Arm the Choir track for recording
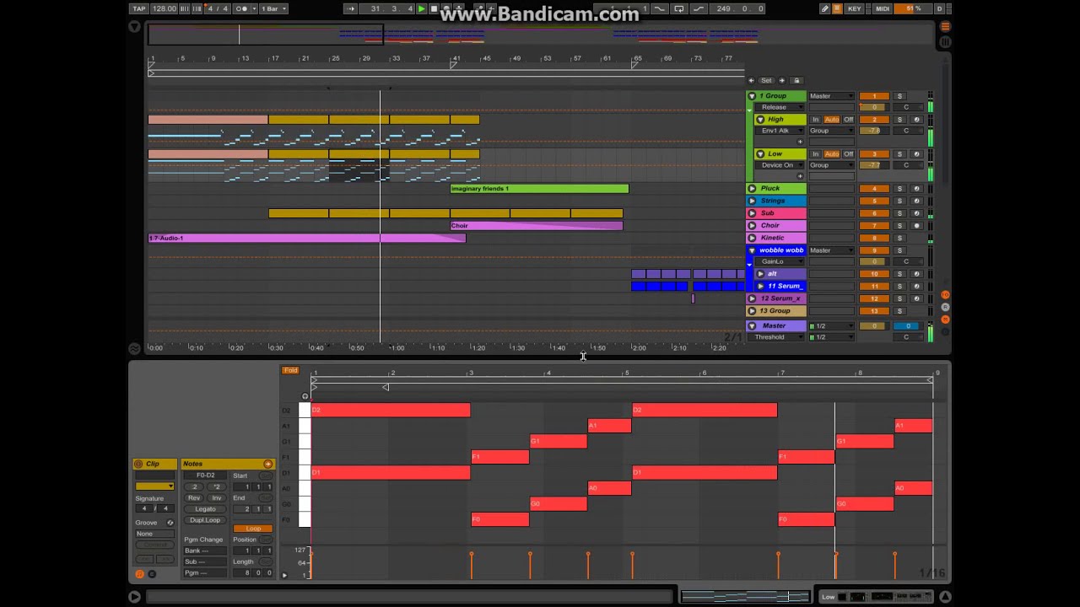Image resolution: width=1080 pixels, height=607 pixels. click(x=916, y=225)
